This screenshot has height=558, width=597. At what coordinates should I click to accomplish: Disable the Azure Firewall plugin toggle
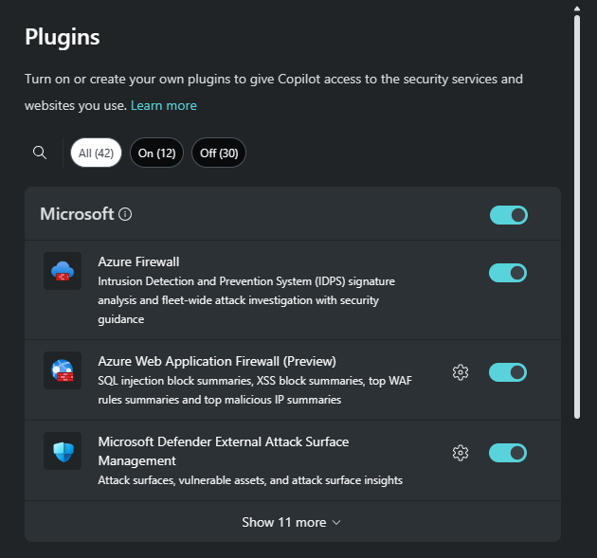point(508,273)
